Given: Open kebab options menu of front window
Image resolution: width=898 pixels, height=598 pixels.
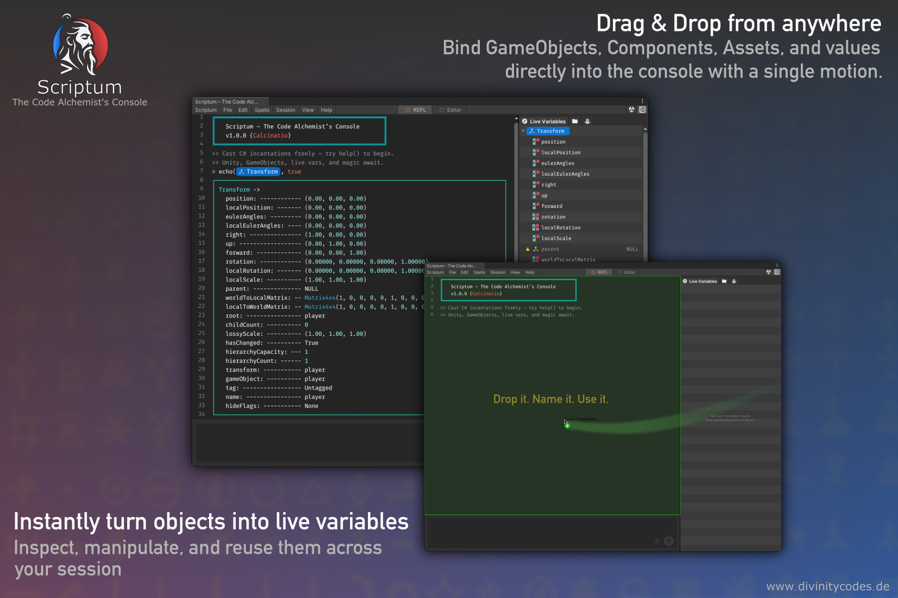Looking at the screenshot, I should tap(777, 265).
